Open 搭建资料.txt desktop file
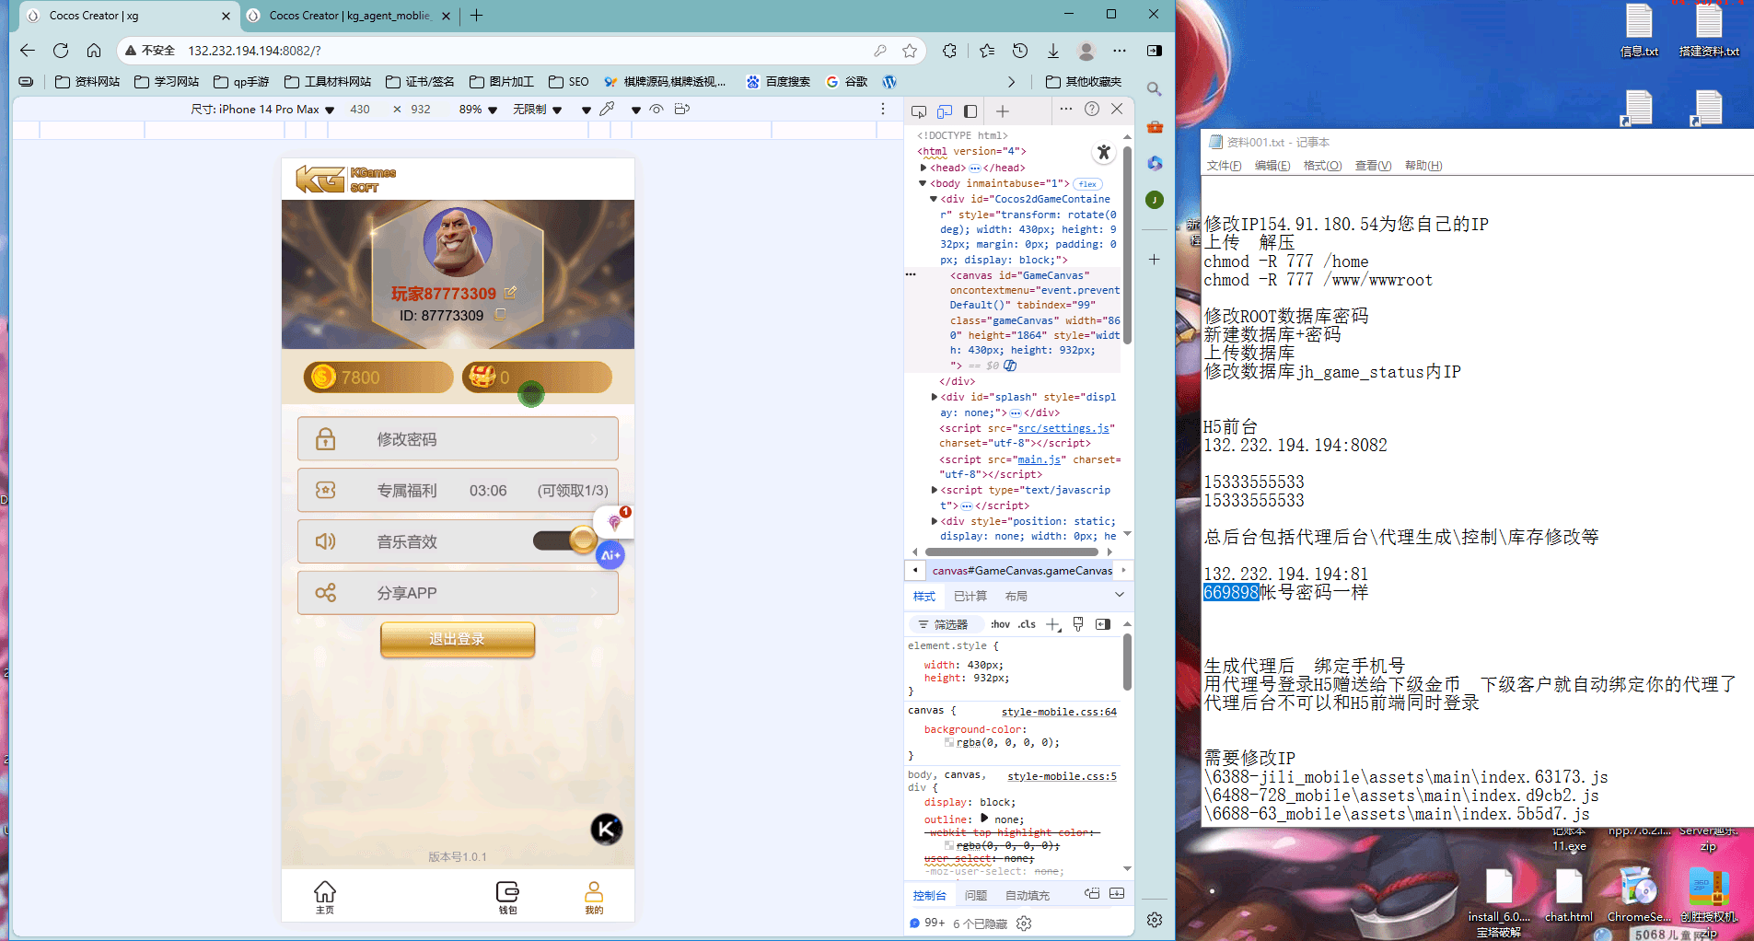 [x=1709, y=31]
